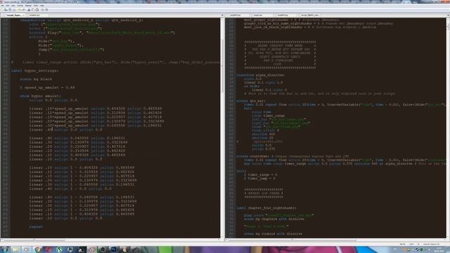
Task: Click the line 'label hypno_settings:'
Action: 34,70
